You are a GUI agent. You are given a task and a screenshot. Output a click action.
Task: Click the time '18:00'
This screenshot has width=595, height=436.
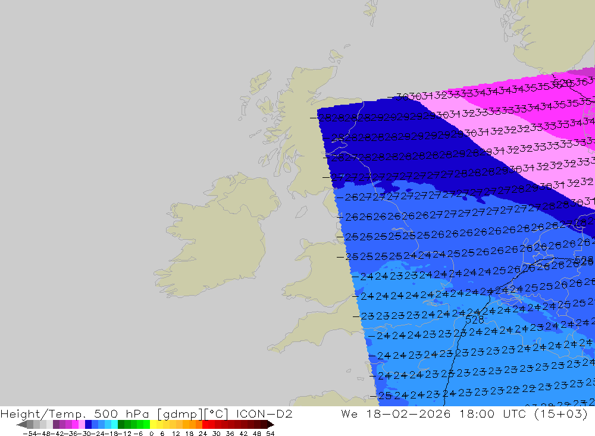(477, 413)
